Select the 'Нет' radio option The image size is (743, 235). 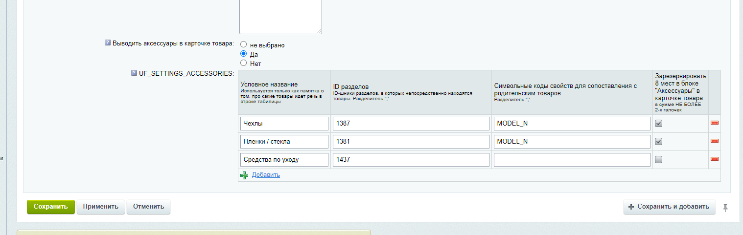(x=243, y=63)
